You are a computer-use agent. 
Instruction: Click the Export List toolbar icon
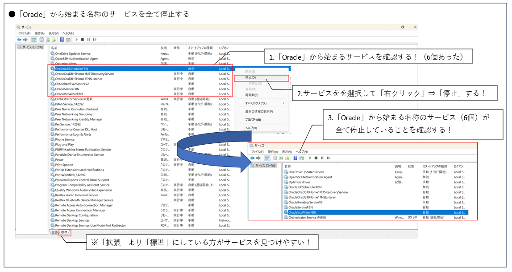click(54, 39)
